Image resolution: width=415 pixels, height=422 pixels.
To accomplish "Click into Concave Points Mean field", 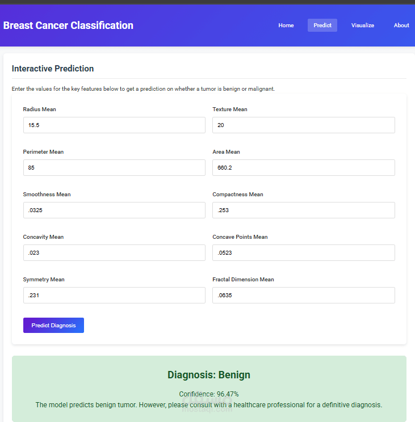I will pos(304,253).
